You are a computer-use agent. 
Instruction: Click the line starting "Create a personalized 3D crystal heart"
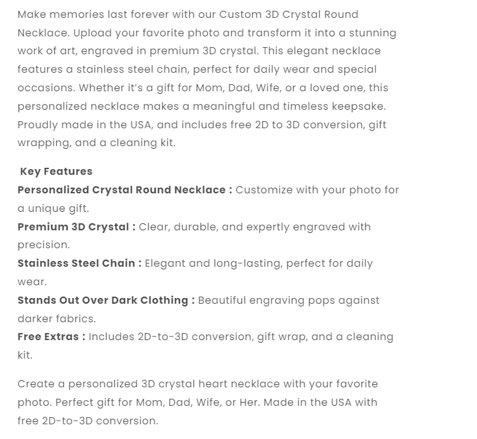[x=197, y=383]
